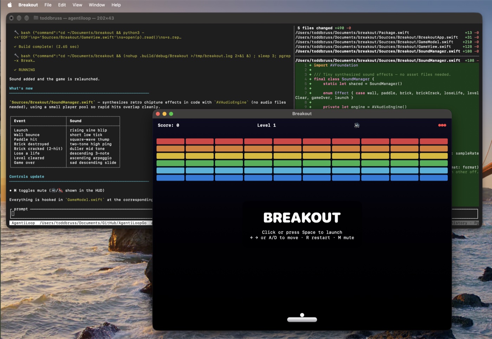Click the 'Event' table column header
Viewport: 492px width, 339px height.
point(20,121)
